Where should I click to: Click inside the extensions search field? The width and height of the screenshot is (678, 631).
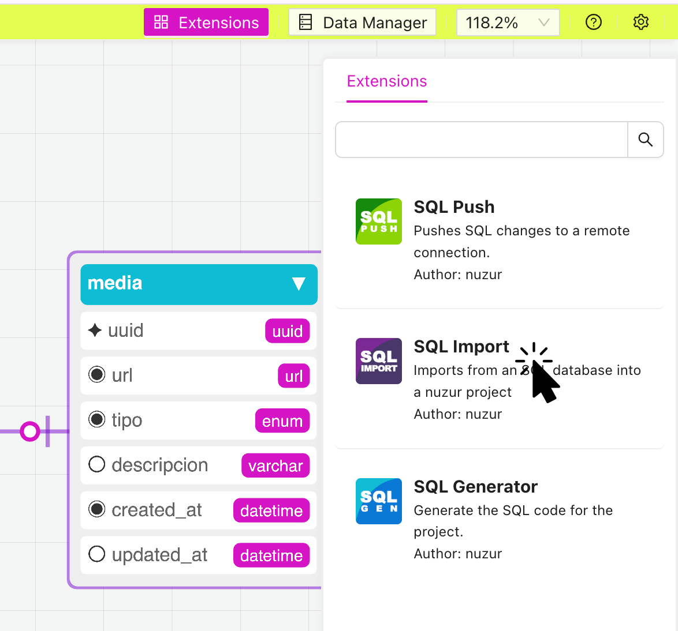[x=481, y=140]
